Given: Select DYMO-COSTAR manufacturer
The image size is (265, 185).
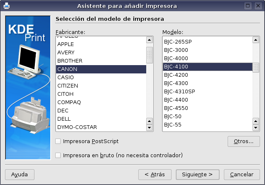Looking at the screenshot, I should [101, 127].
